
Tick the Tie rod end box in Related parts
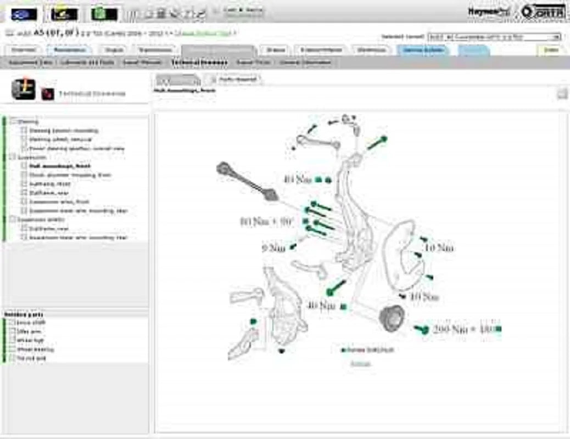(x=12, y=358)
